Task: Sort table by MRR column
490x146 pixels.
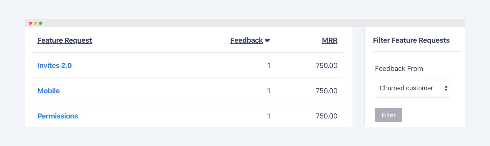Action: 330,40
